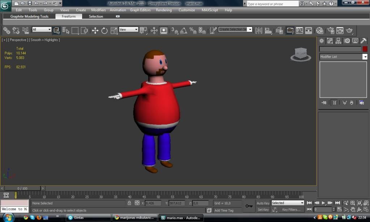
Task: Click the Key Filters button
Action: point(291,209)
